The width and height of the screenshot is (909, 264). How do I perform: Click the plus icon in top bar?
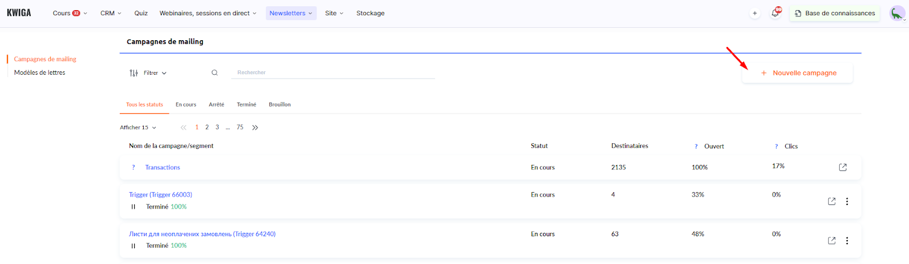pyautogui.click(x=754, y=14)
